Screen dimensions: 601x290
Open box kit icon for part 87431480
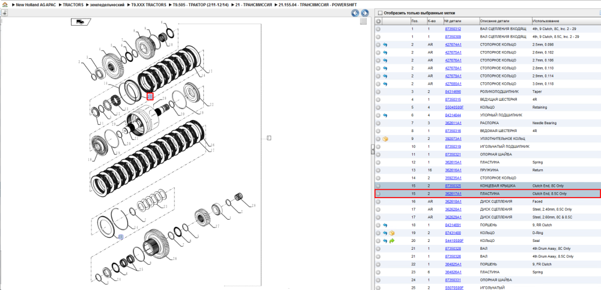[x=392, y=233]
